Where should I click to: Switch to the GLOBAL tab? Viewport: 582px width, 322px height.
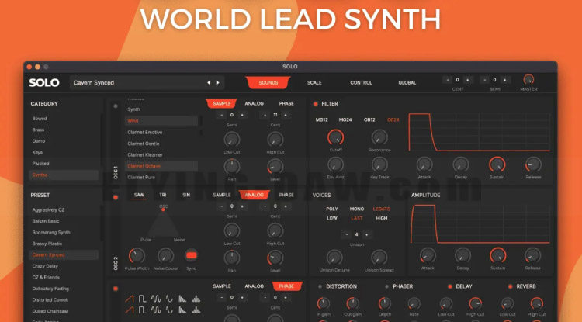pyautogui.click(x=407, y=83)
